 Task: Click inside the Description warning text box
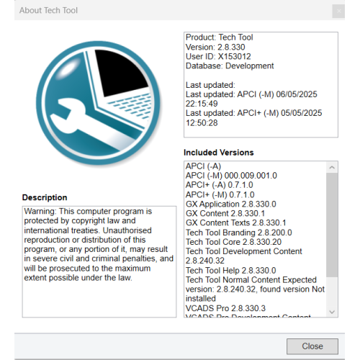click(x=99, y=261)
